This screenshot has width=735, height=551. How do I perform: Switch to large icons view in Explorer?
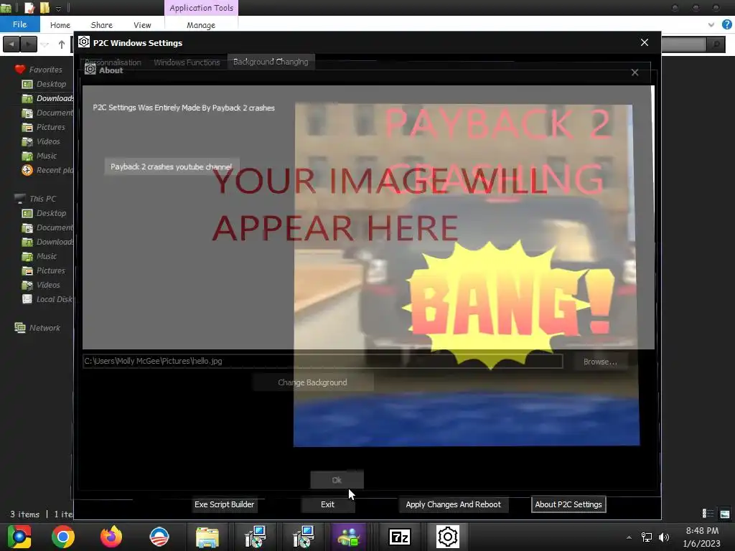tap(725, 514)
